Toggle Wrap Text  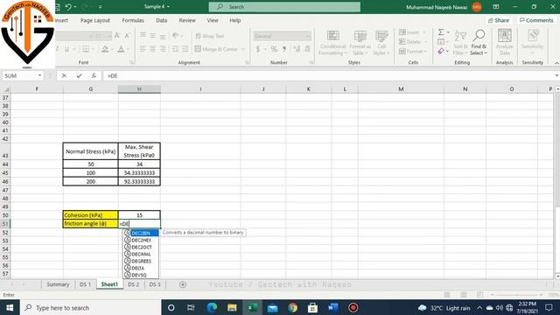(x=210, y=36)
